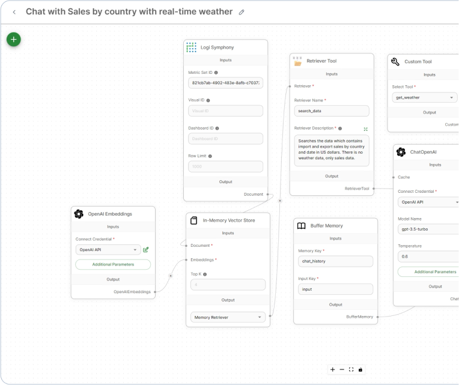
Task: Open the Select Tool get_weather dropdown
Action: coord(424,97)
